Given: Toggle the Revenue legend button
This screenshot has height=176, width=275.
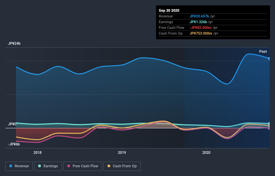Looking at the screenshot, I should click(x=19, y=166).
